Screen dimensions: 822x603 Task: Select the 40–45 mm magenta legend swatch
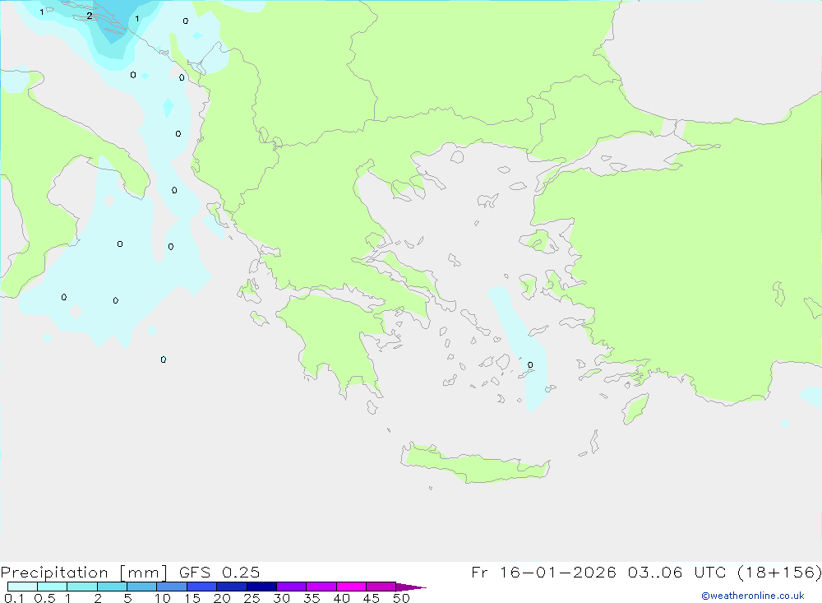pyautogui.click(x=351, y=587)
